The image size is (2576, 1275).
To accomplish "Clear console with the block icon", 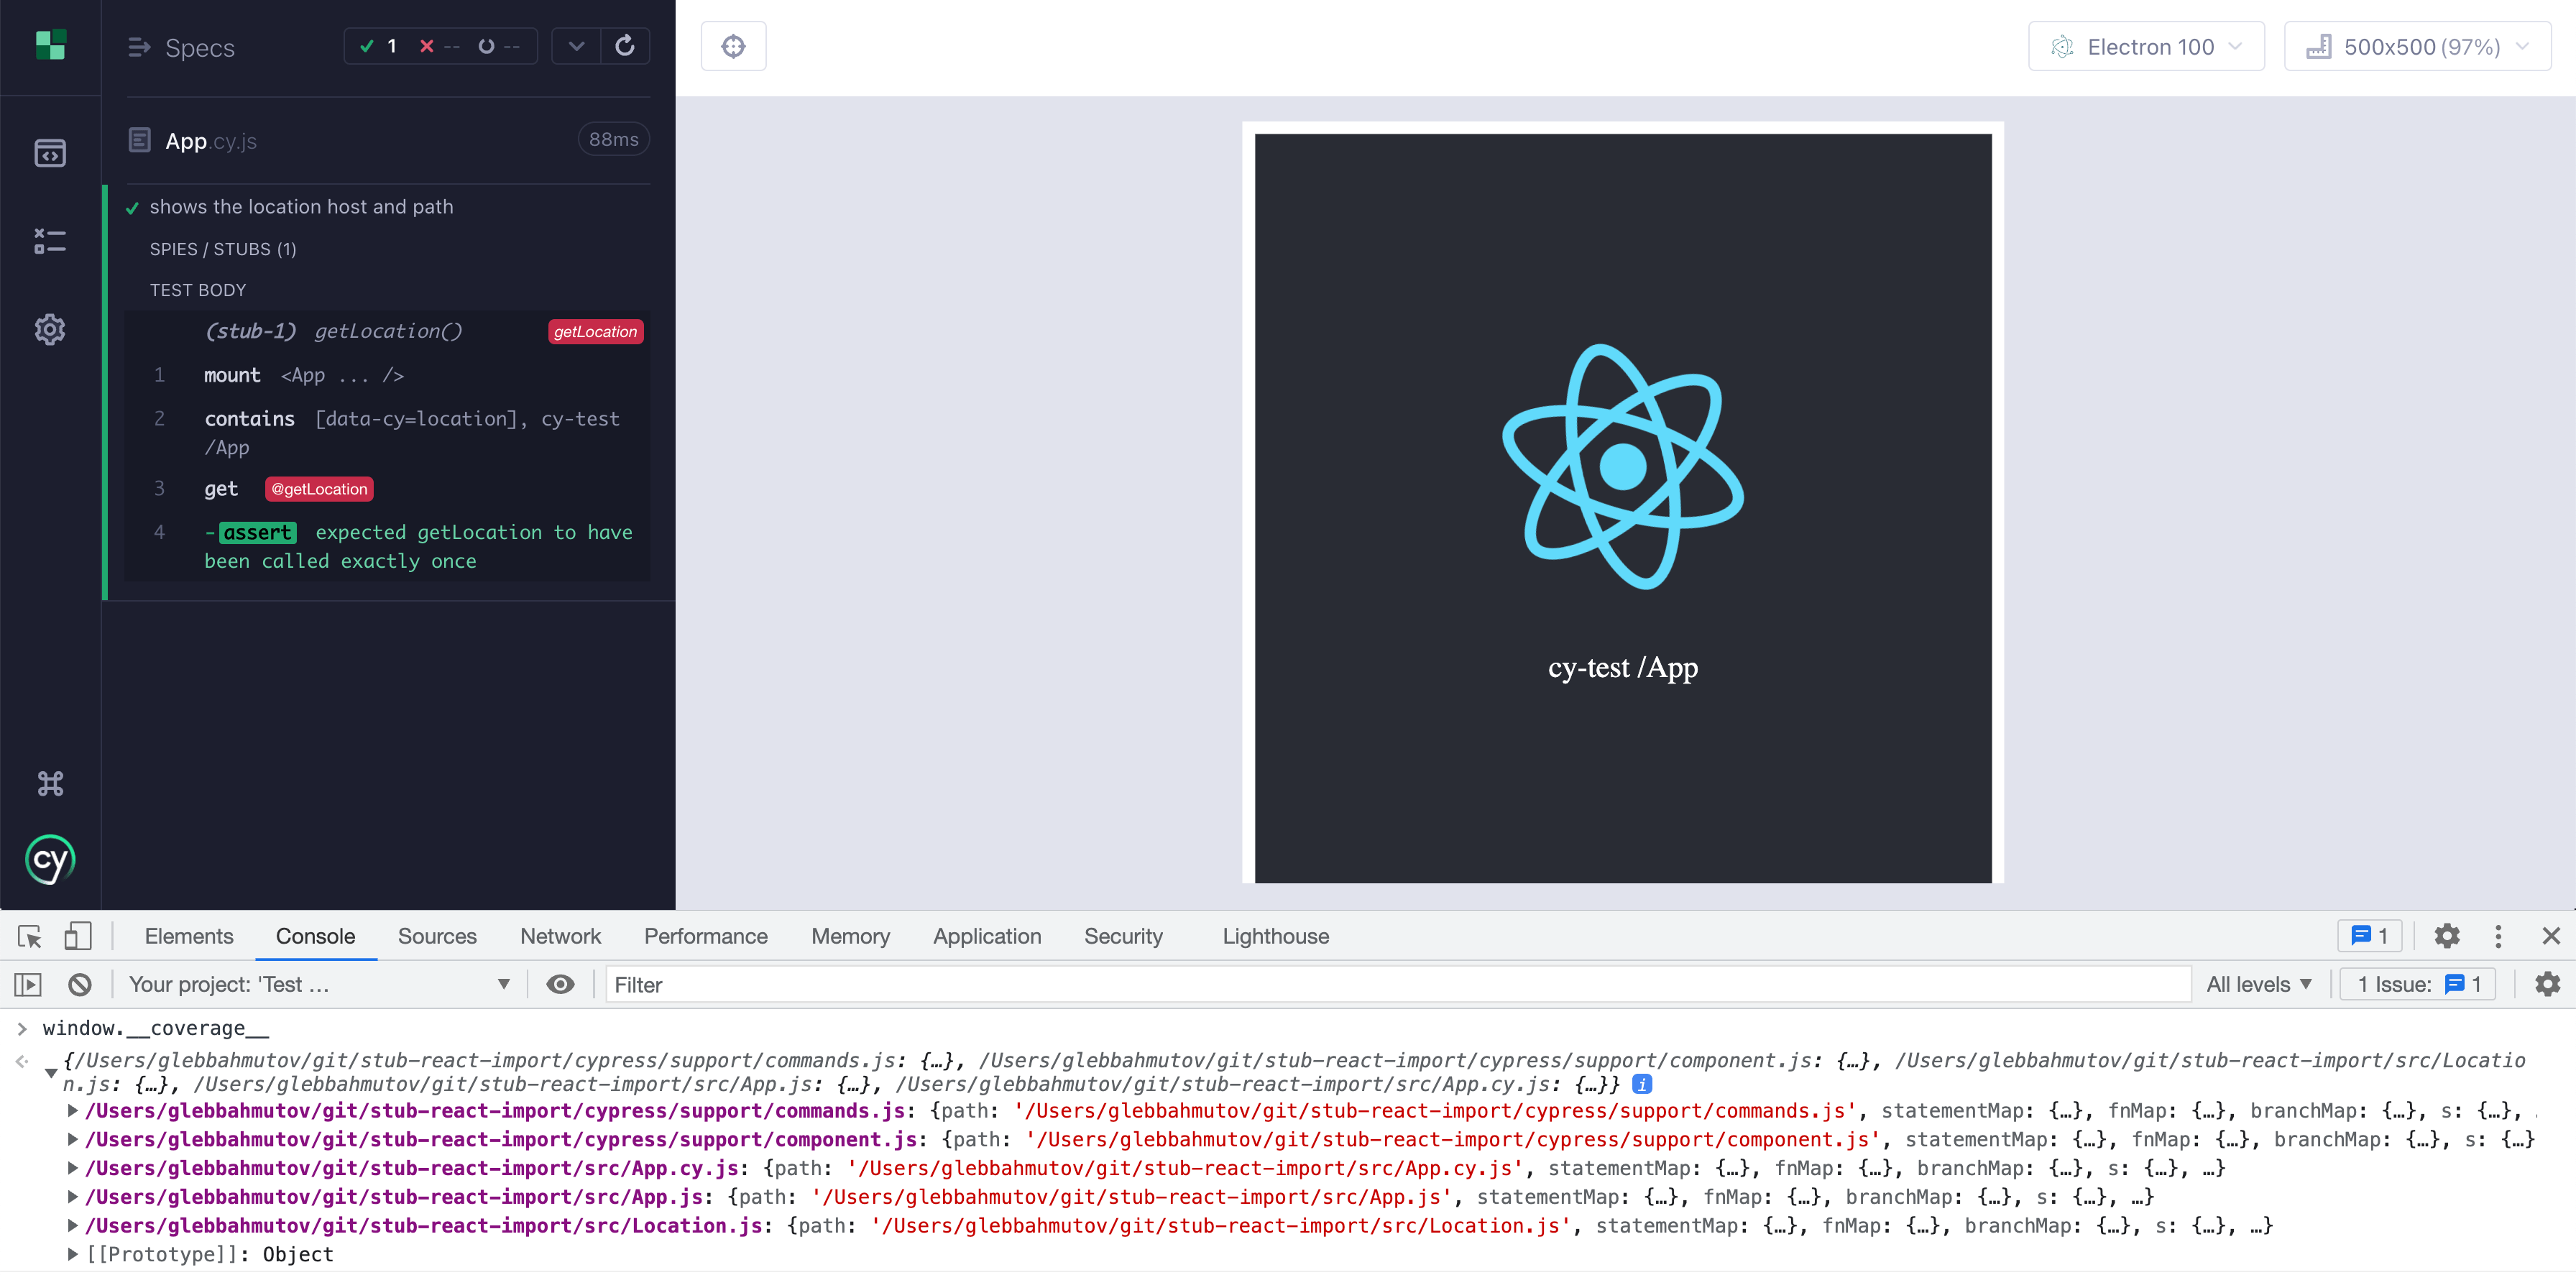I will pyautogui.click(x=80, y=984).
